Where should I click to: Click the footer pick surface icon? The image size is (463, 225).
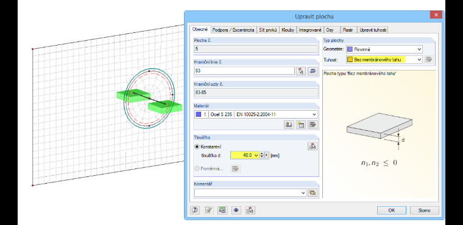coord(250,210)
